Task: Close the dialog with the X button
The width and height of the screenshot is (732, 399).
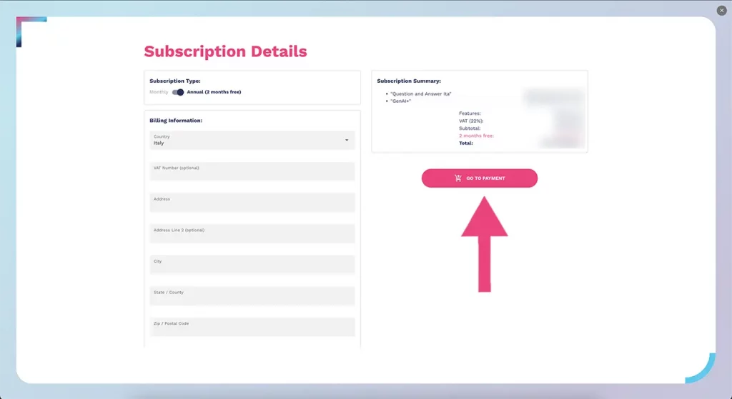Action: click(721, 10)
